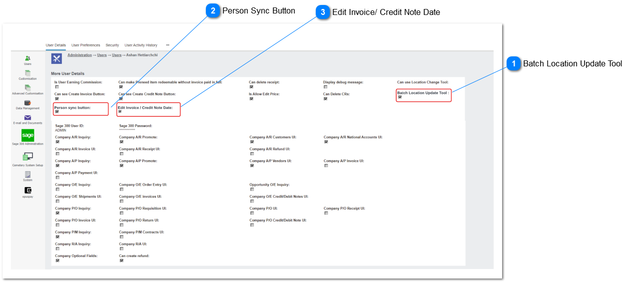Show more tabs via the ellipsis

(167, 45)
